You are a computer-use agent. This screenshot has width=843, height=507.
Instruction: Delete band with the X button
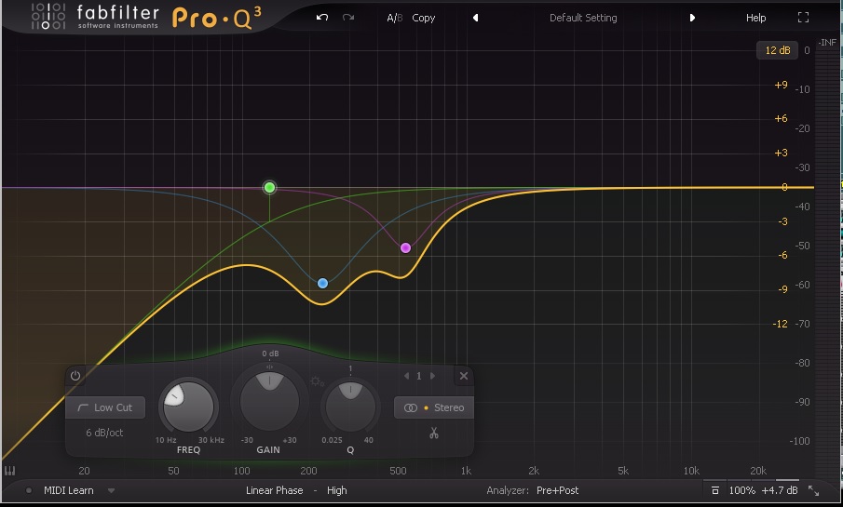click(x=464, y=376)
